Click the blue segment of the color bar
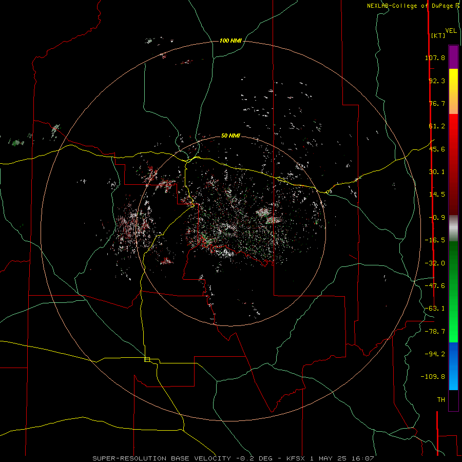The image size is (462, 462). [453, 366]
